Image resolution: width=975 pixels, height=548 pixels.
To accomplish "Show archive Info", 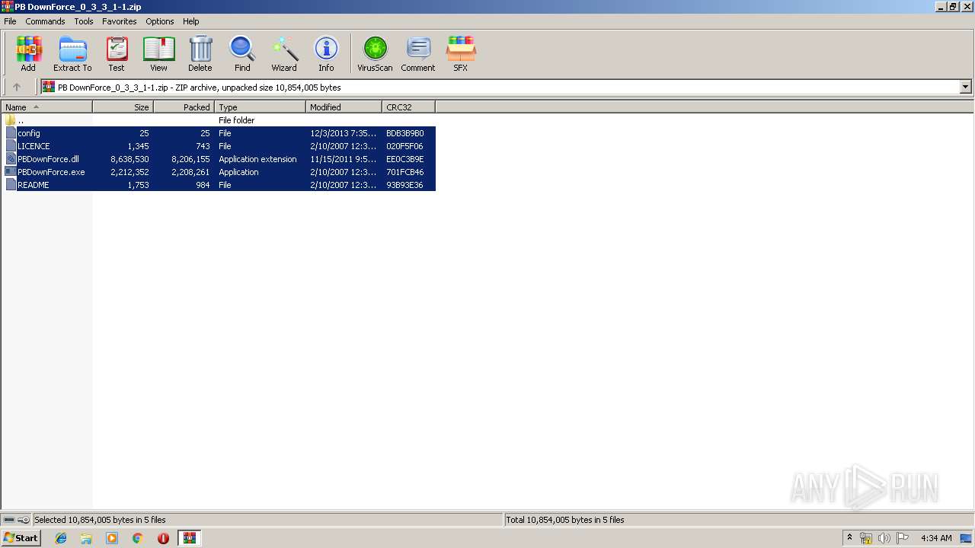I will coord(326,53).
